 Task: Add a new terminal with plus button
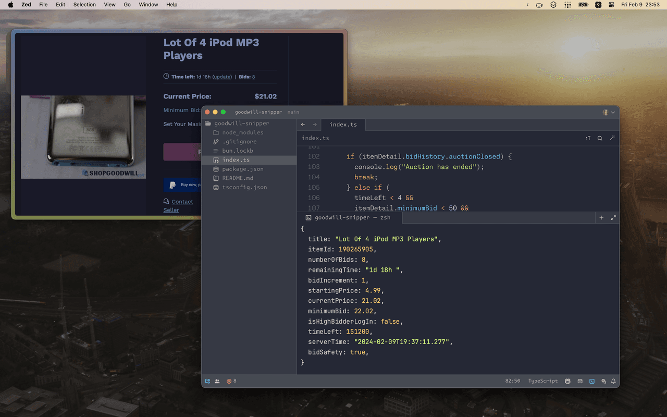point(601,217)
